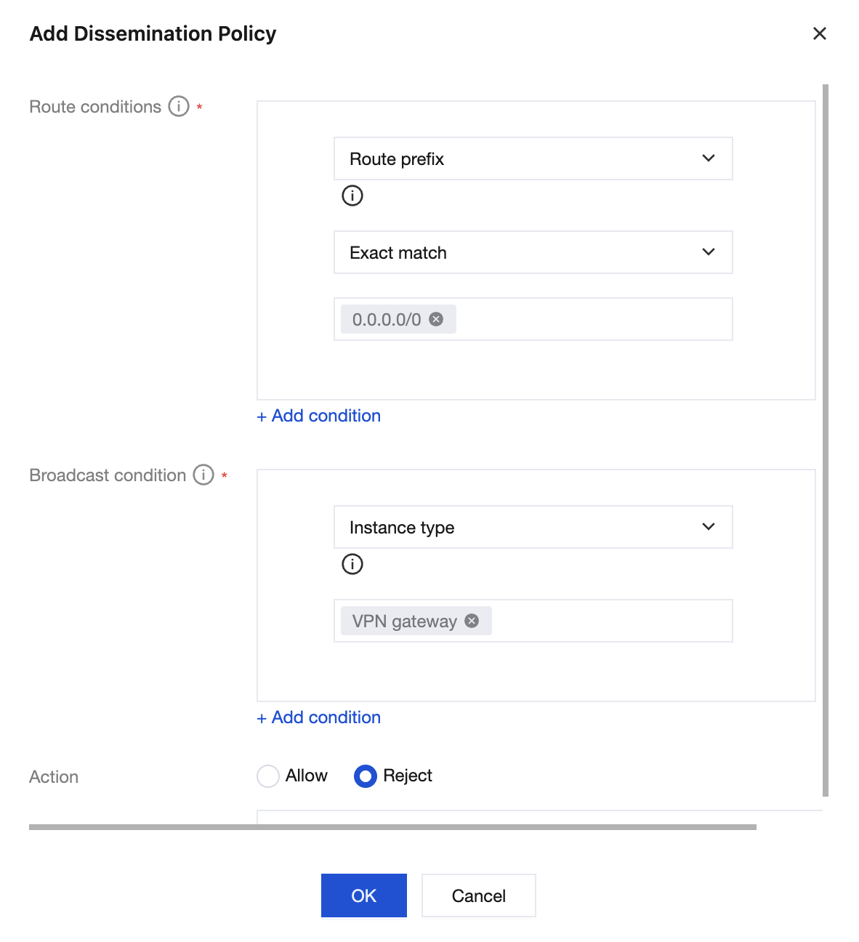Select the Allow action radio button
This screenshot has width=859, height=942.
(x=268, y=776)
